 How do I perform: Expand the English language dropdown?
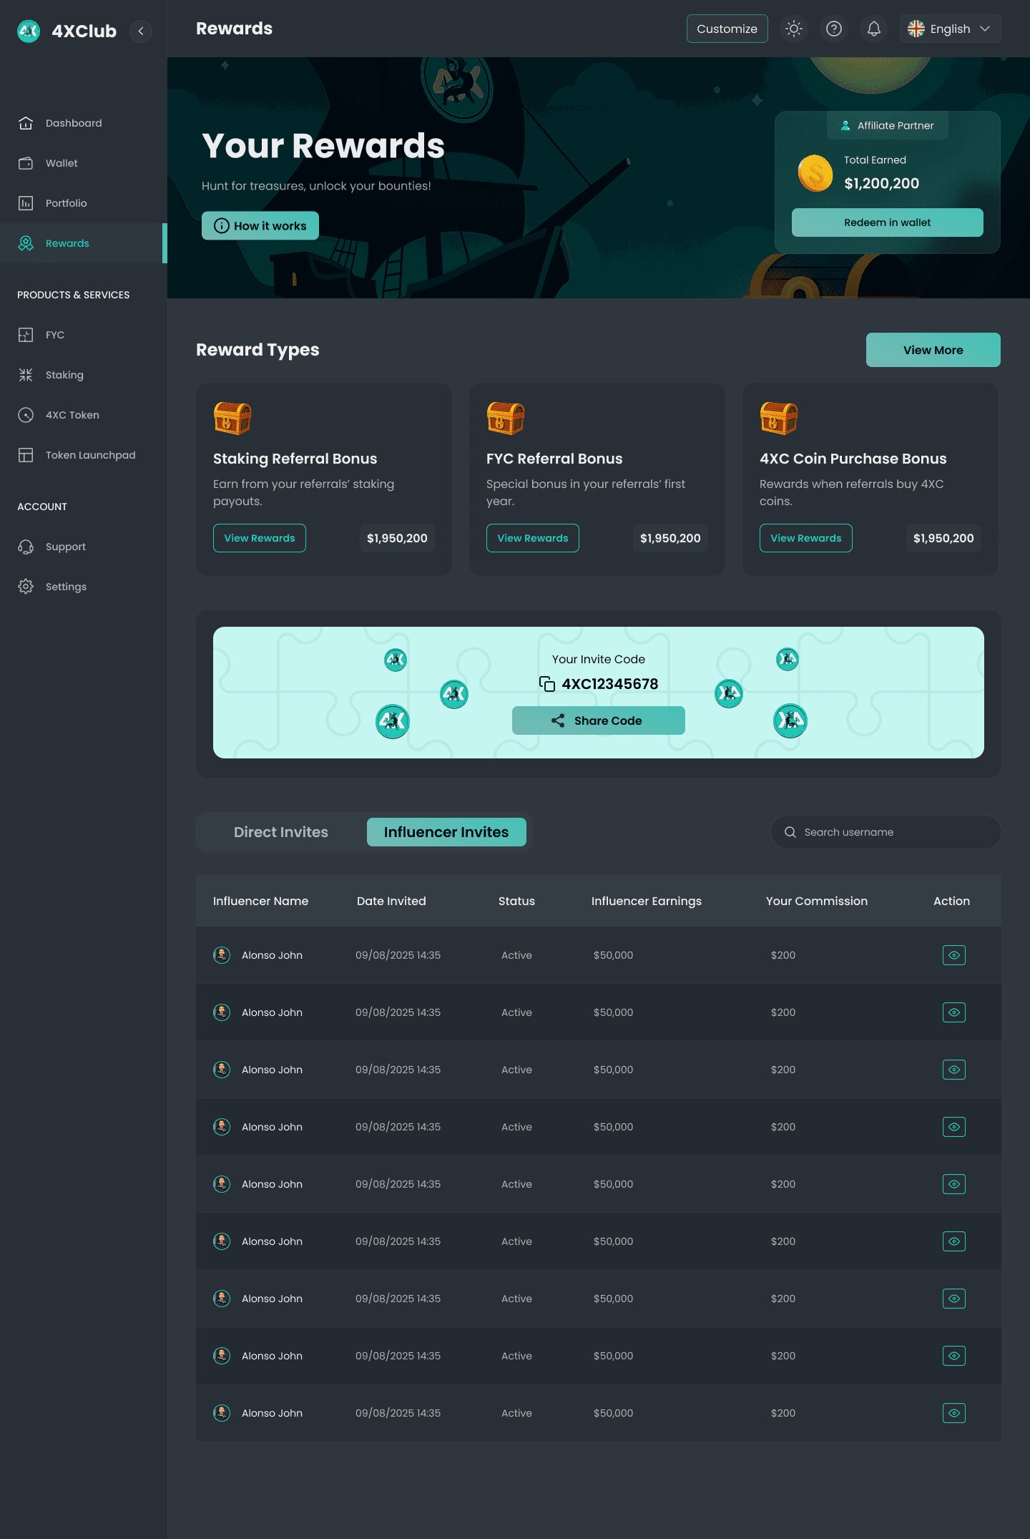(950, 29)
